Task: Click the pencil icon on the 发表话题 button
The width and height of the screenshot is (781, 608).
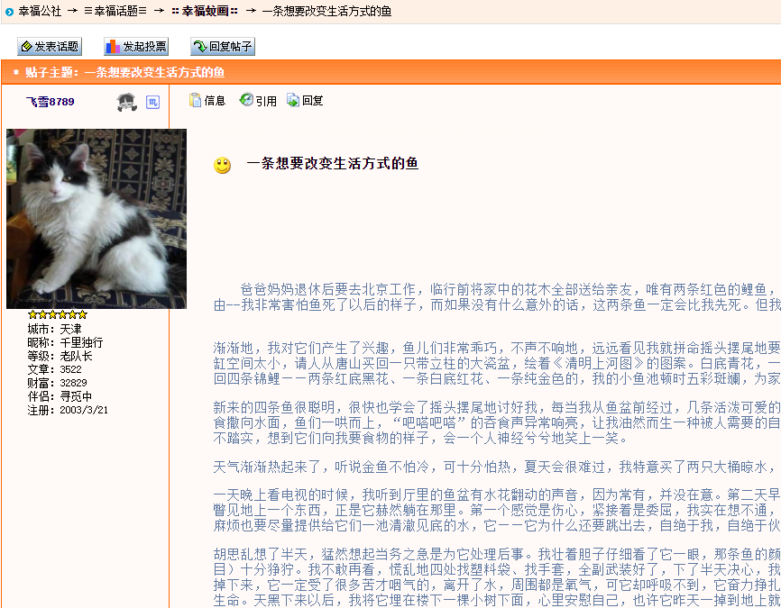Action: tap(25, 45)
